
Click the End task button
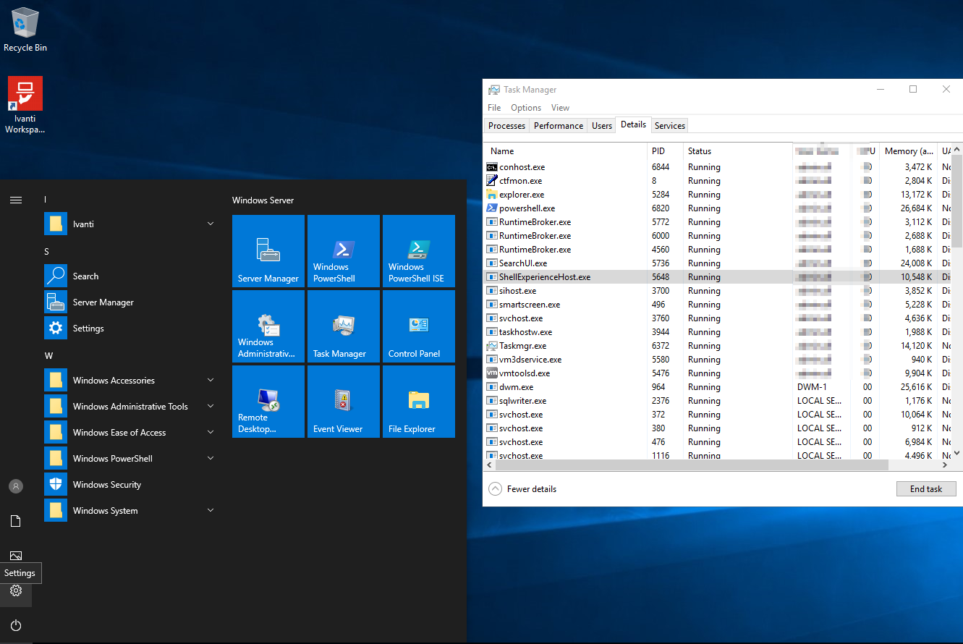926,488
